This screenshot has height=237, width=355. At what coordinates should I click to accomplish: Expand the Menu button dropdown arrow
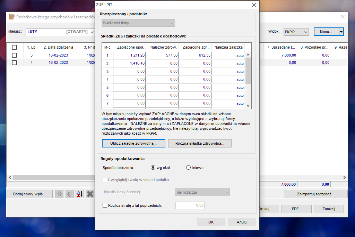click(x=341, y=32)
